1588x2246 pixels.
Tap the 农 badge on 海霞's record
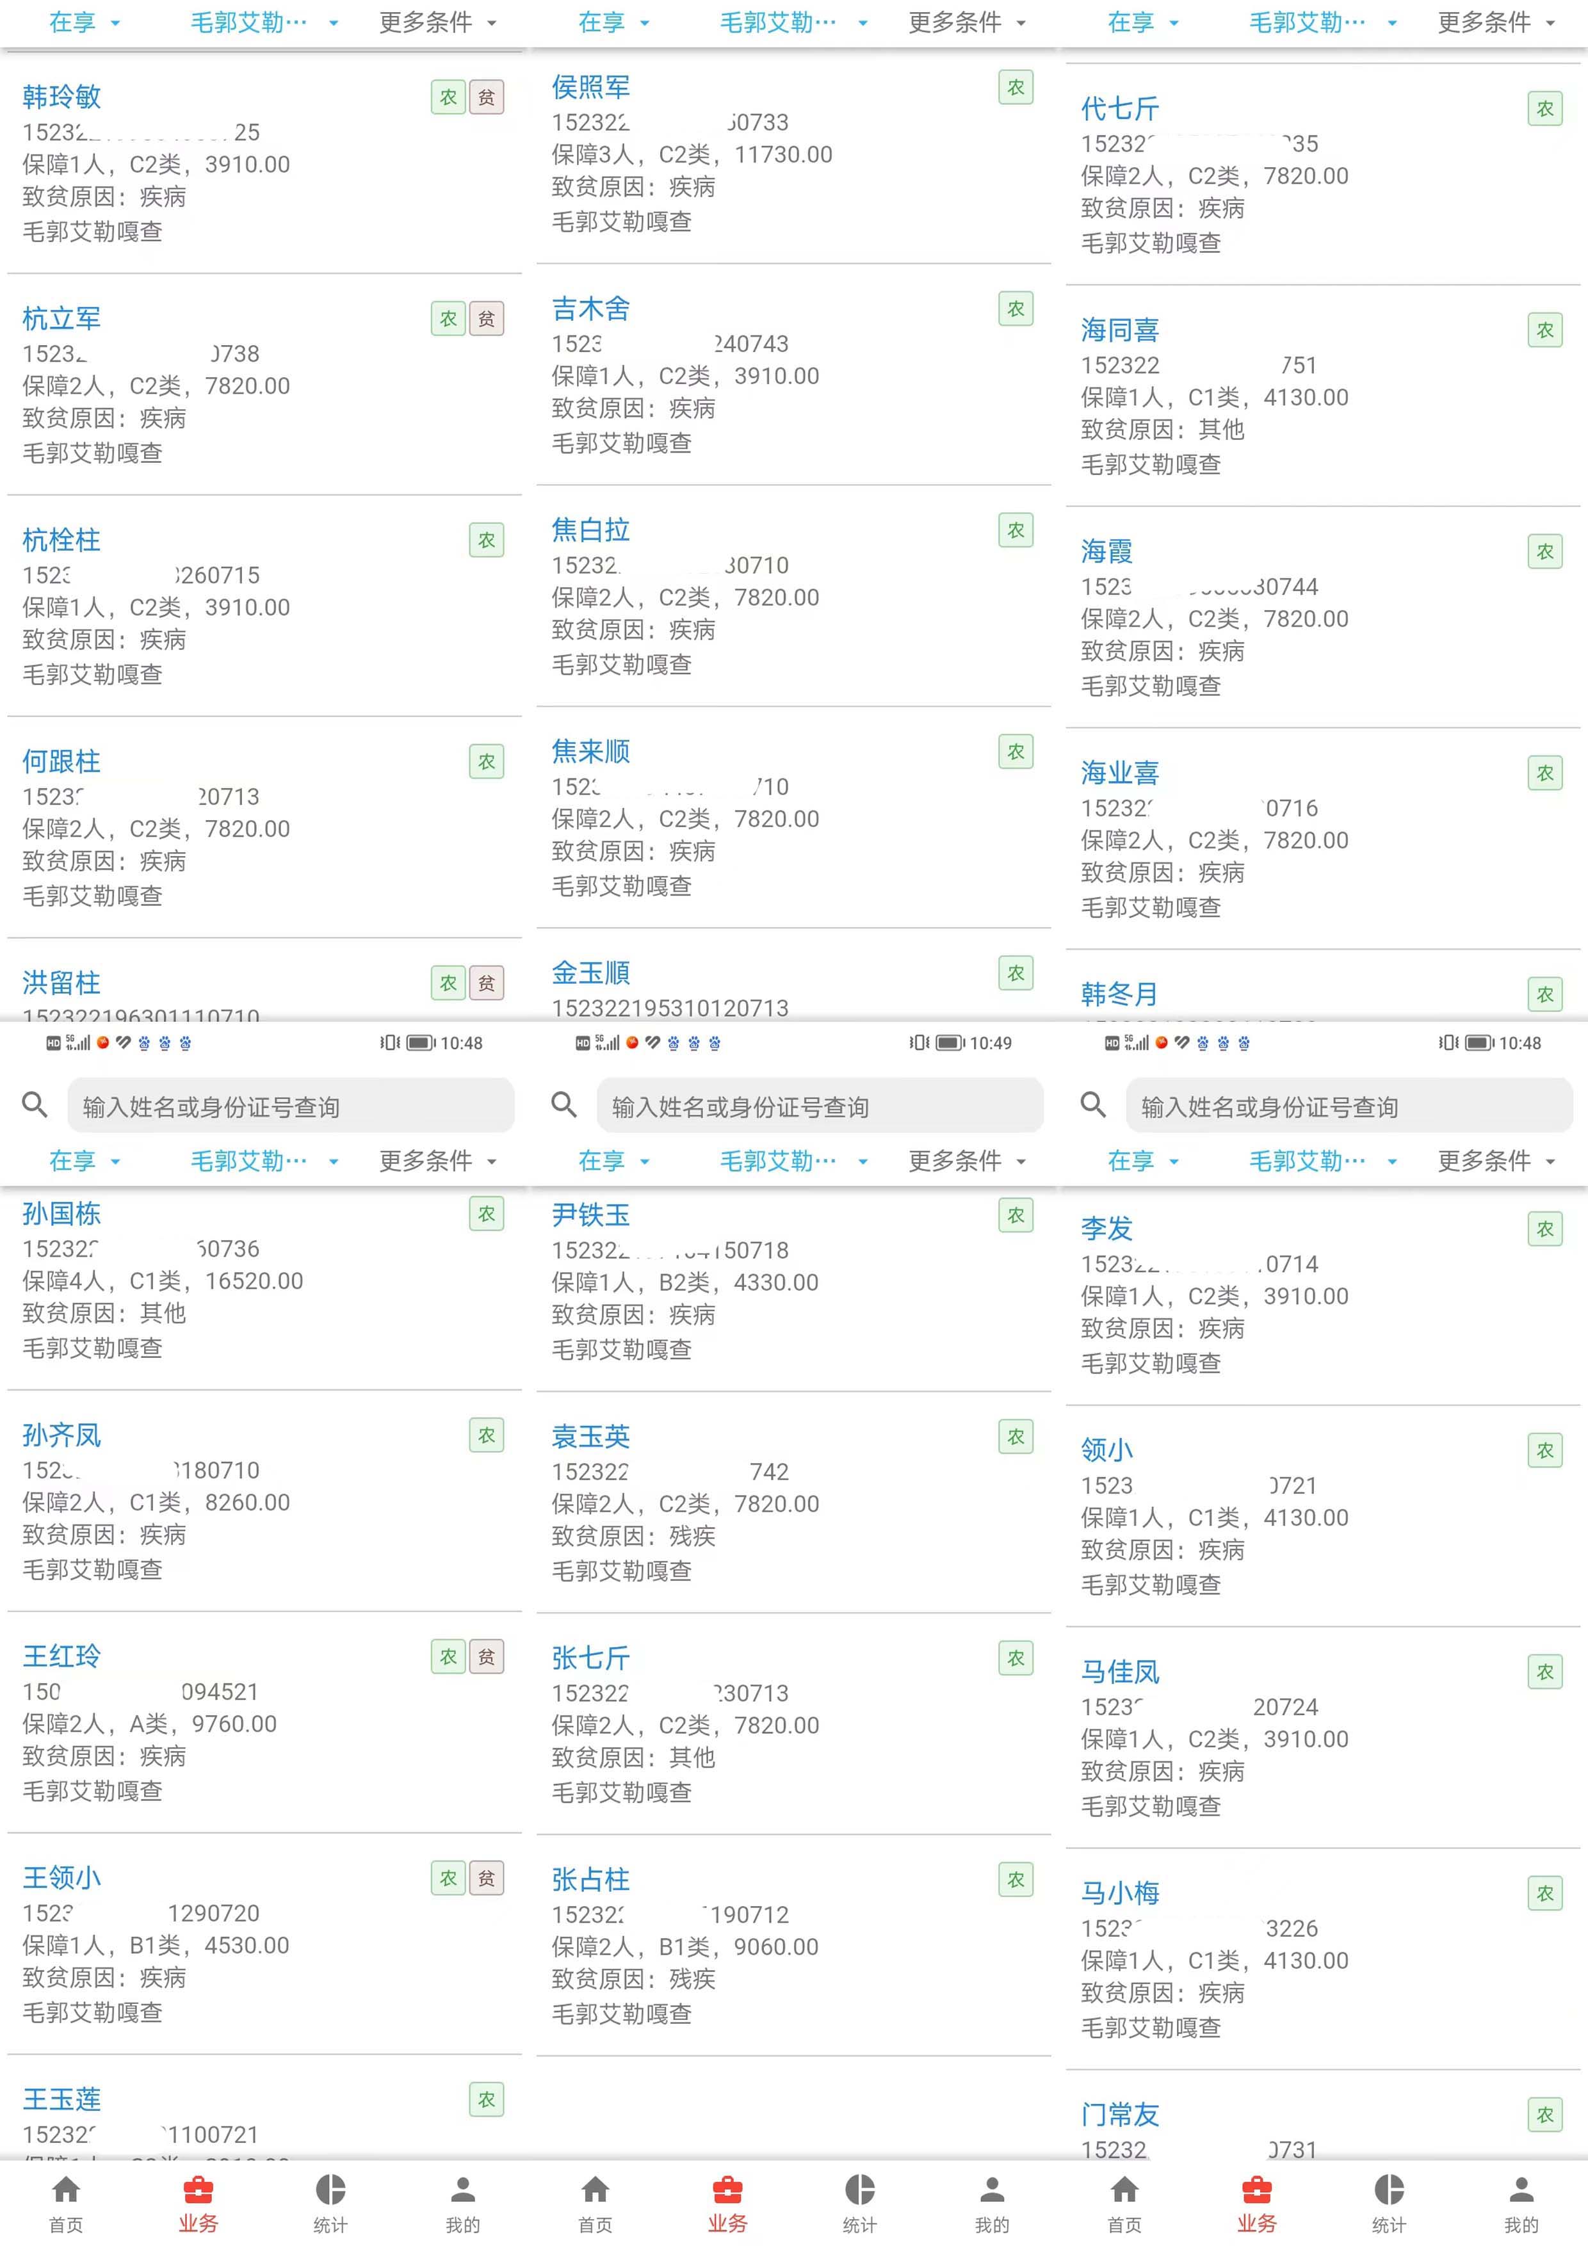pyautogui.click(x=1545, y=552)
